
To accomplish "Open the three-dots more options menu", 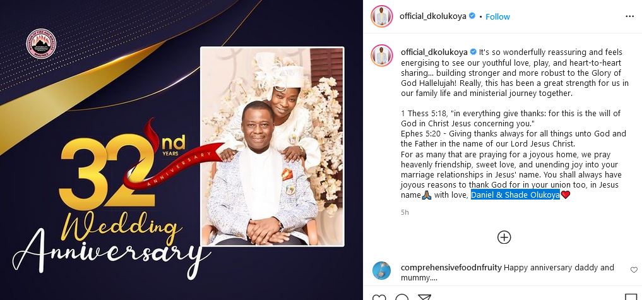I will coord(630,16).
